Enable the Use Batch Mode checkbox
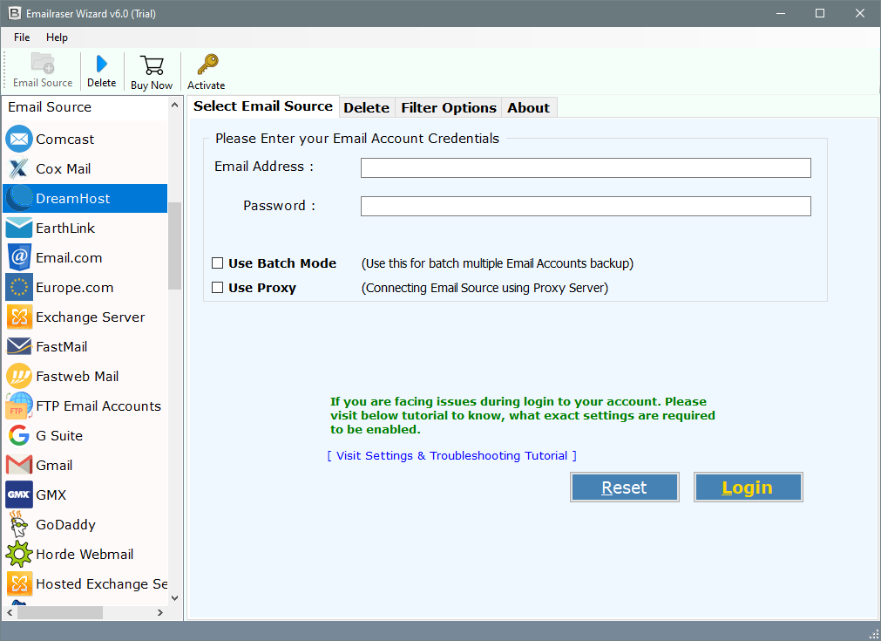881x641 pixels. click(x=218, y=263)
